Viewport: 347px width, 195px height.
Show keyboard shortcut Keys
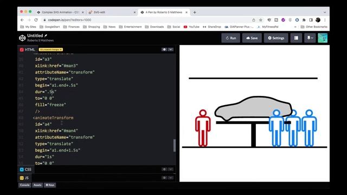(x=50, y=185)
